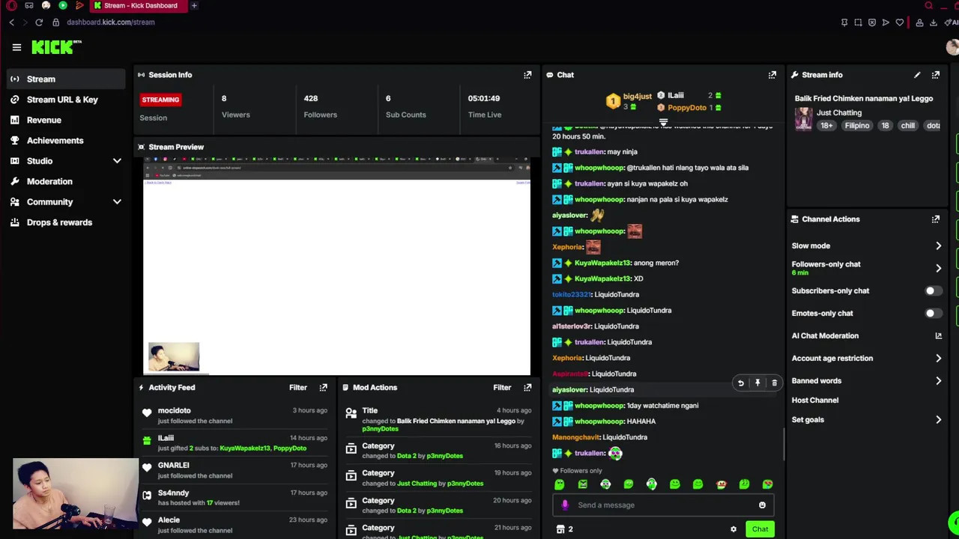Pop out the Activity Feed panel

(x=324, y=388)
